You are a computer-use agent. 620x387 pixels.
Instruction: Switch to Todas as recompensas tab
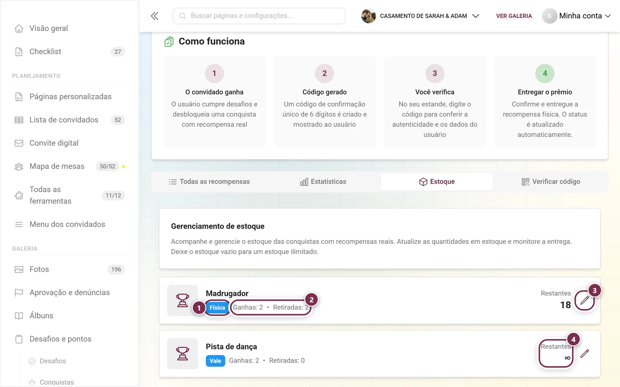coord(209,182)
